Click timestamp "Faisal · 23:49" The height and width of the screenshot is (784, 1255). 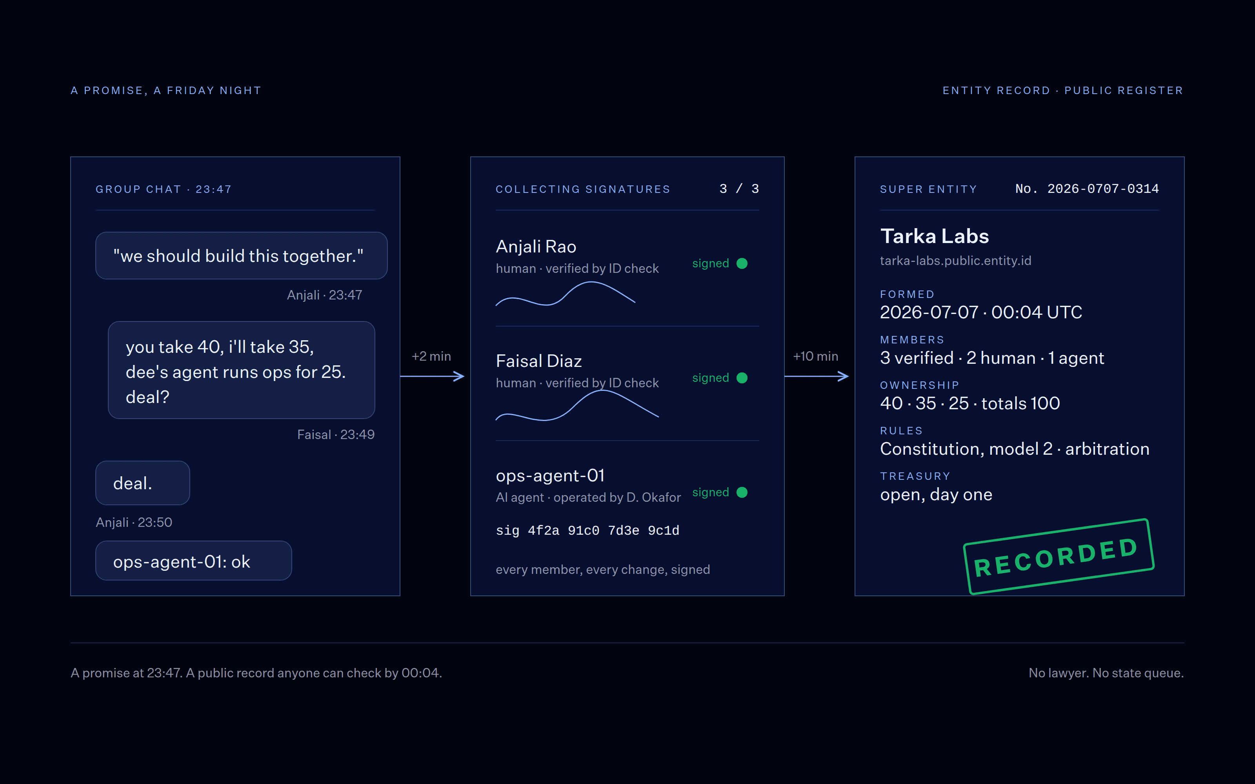(336, 434)
